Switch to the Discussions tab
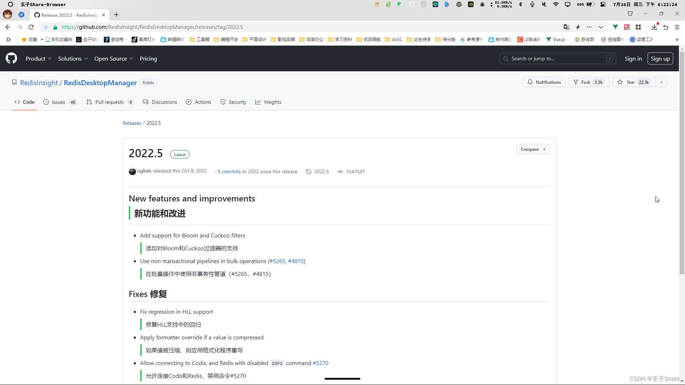 click(160, 102)
